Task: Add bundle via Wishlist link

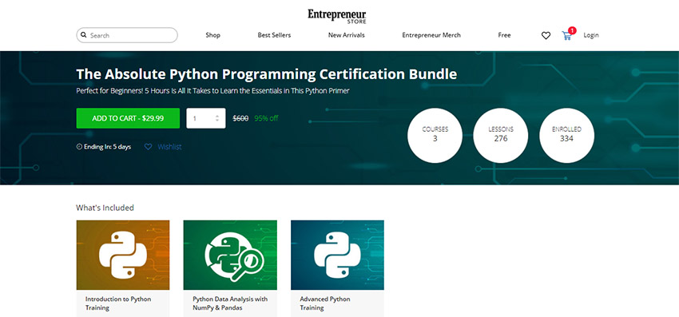Action: (x=169, y=147)
